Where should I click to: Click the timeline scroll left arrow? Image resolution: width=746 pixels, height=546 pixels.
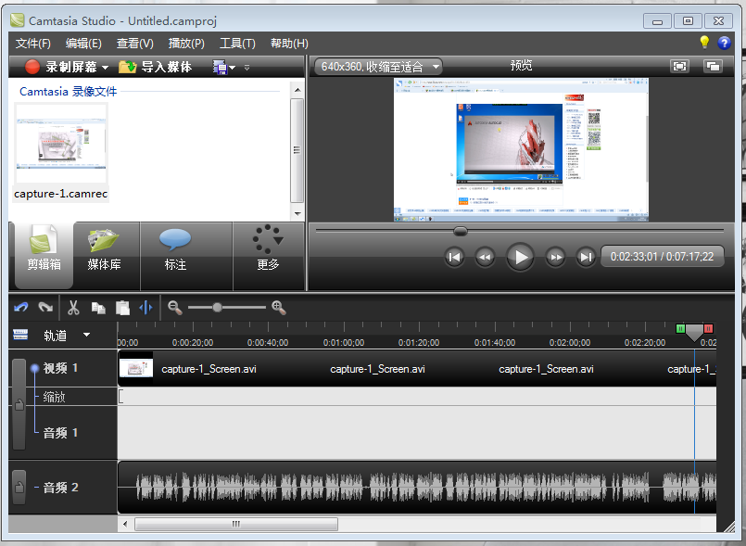pyautogui.click(x=125, y=524)
